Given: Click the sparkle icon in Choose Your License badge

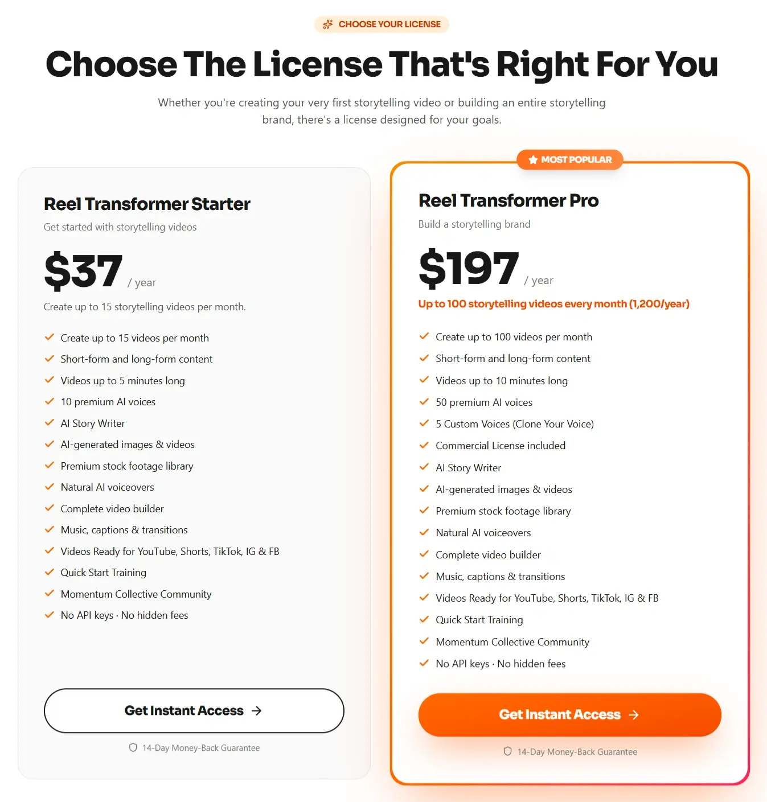Looking at the screenshot, I should [x=328, y=24].
